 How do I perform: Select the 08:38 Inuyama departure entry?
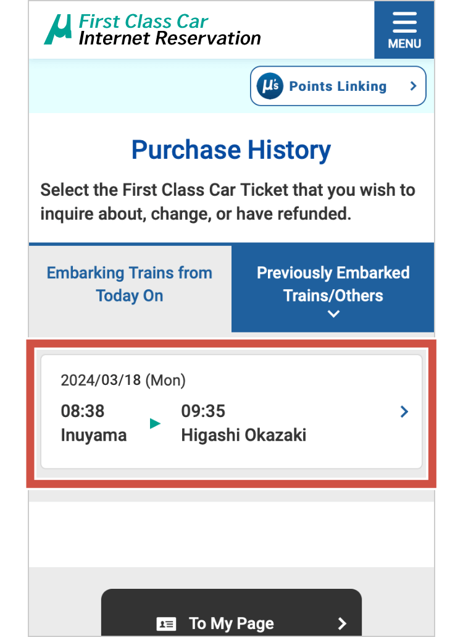coord(93,423)
